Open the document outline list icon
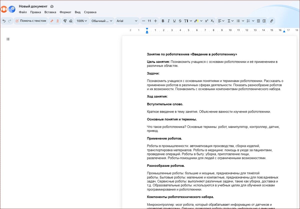Image resolution: width=300 pixels, height=209 pixels. [8, 39]
